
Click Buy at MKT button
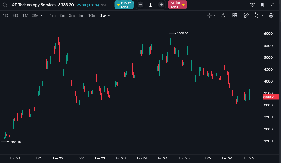(x=124, y=5)
